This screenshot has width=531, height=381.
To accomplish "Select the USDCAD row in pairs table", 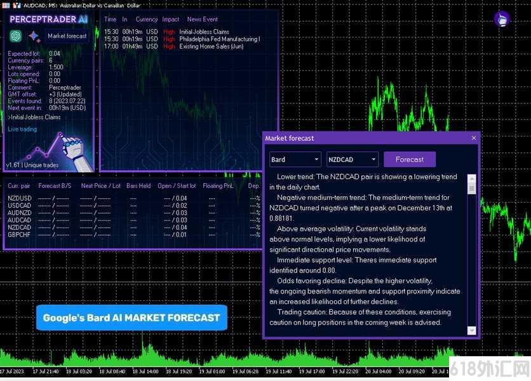I will [x=134, y=206].
